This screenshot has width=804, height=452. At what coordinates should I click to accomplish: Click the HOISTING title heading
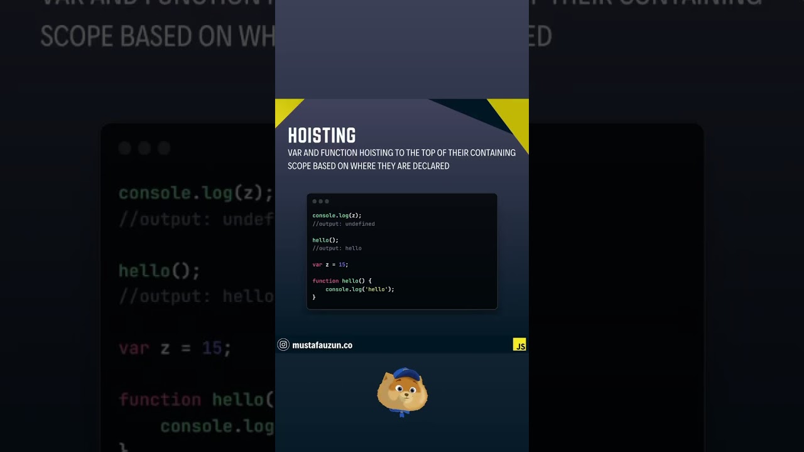322,135
